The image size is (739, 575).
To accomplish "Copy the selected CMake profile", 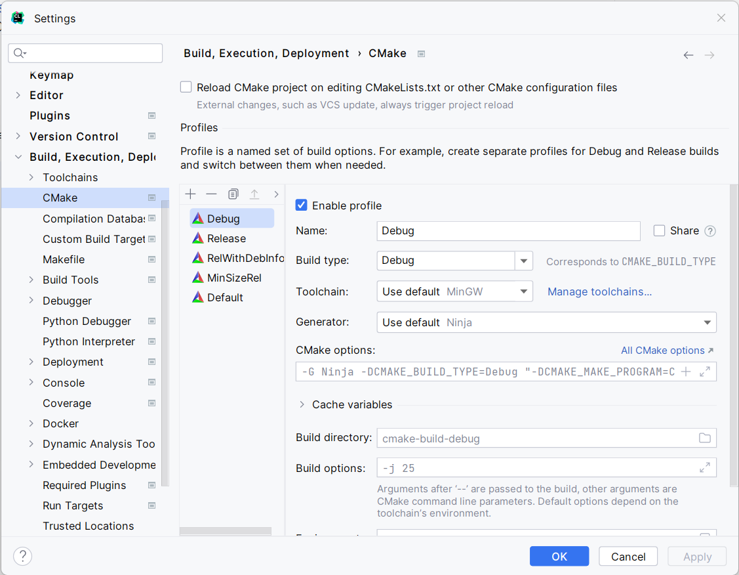I will coord(233,194).
